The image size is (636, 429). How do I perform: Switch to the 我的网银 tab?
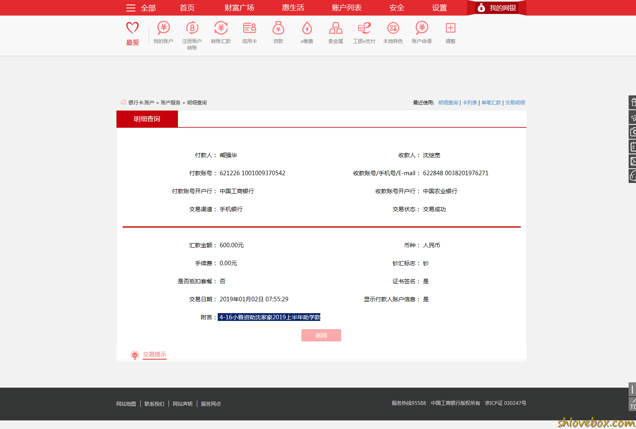tap(497, 8)
